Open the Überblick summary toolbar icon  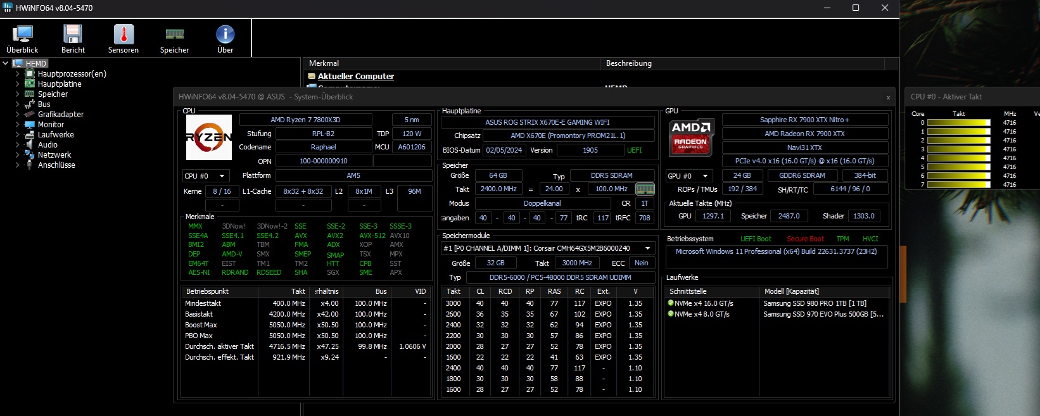(x=22, y=39)
